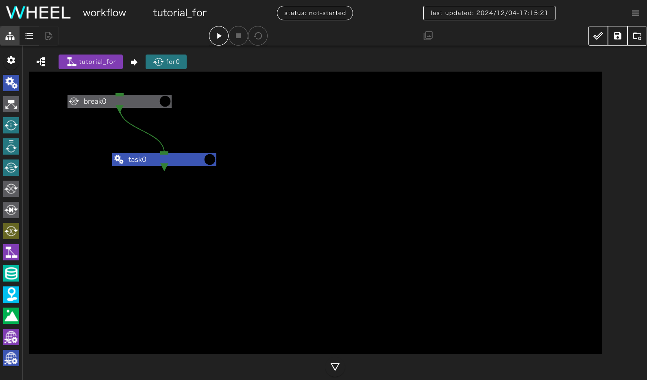Click the Task component icon in sidebar

click(x=11, y=83)
